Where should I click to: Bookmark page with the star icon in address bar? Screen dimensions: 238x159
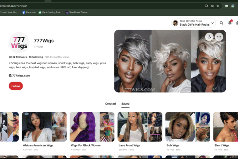point(218,6)
